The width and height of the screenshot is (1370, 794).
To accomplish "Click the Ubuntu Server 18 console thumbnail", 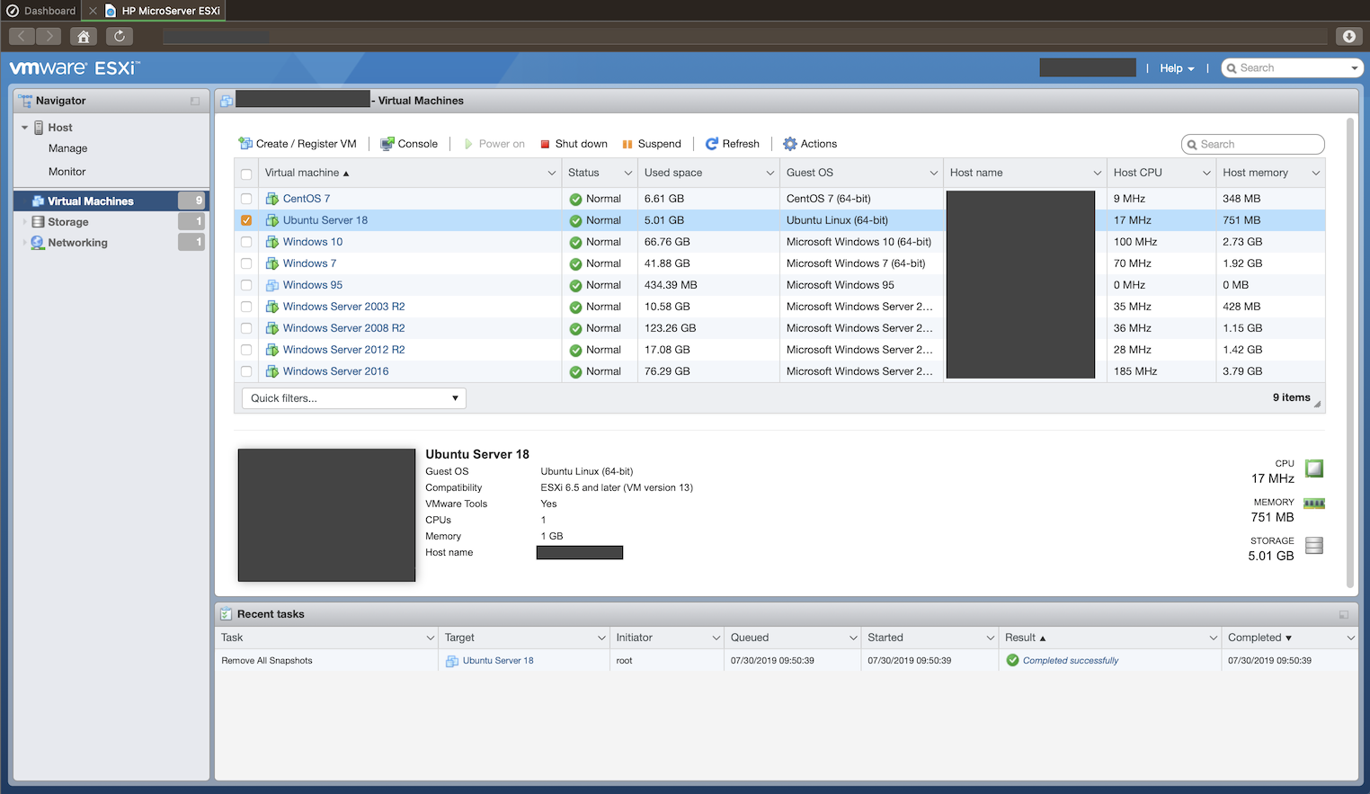I will click(x=326, y=515).
